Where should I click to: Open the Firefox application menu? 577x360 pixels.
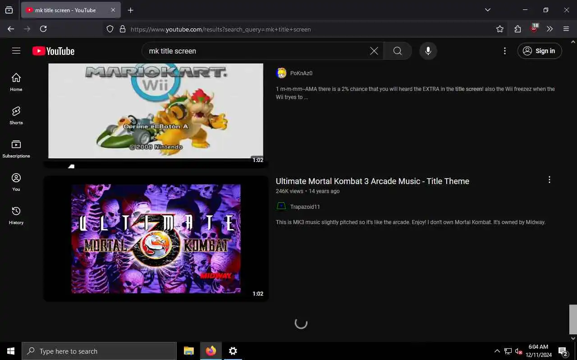(566, 29)
